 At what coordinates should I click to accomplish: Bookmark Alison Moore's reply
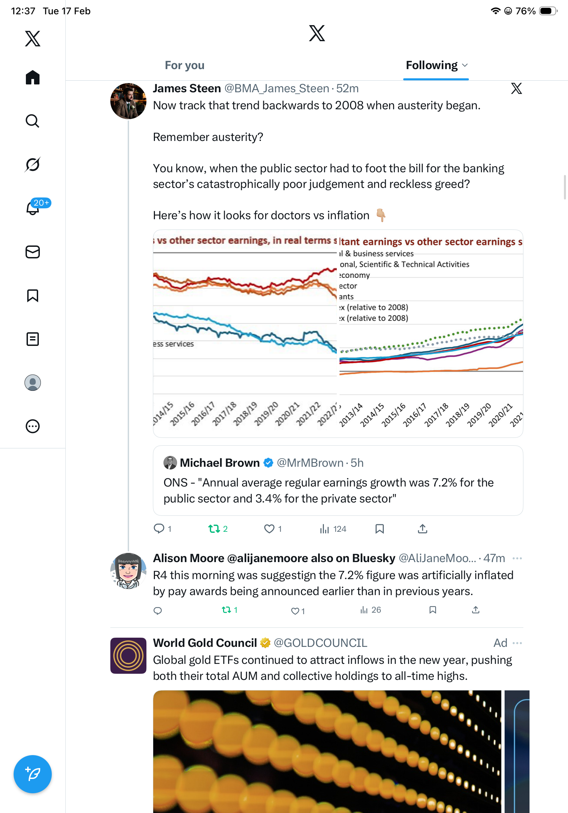pos(432,610)
